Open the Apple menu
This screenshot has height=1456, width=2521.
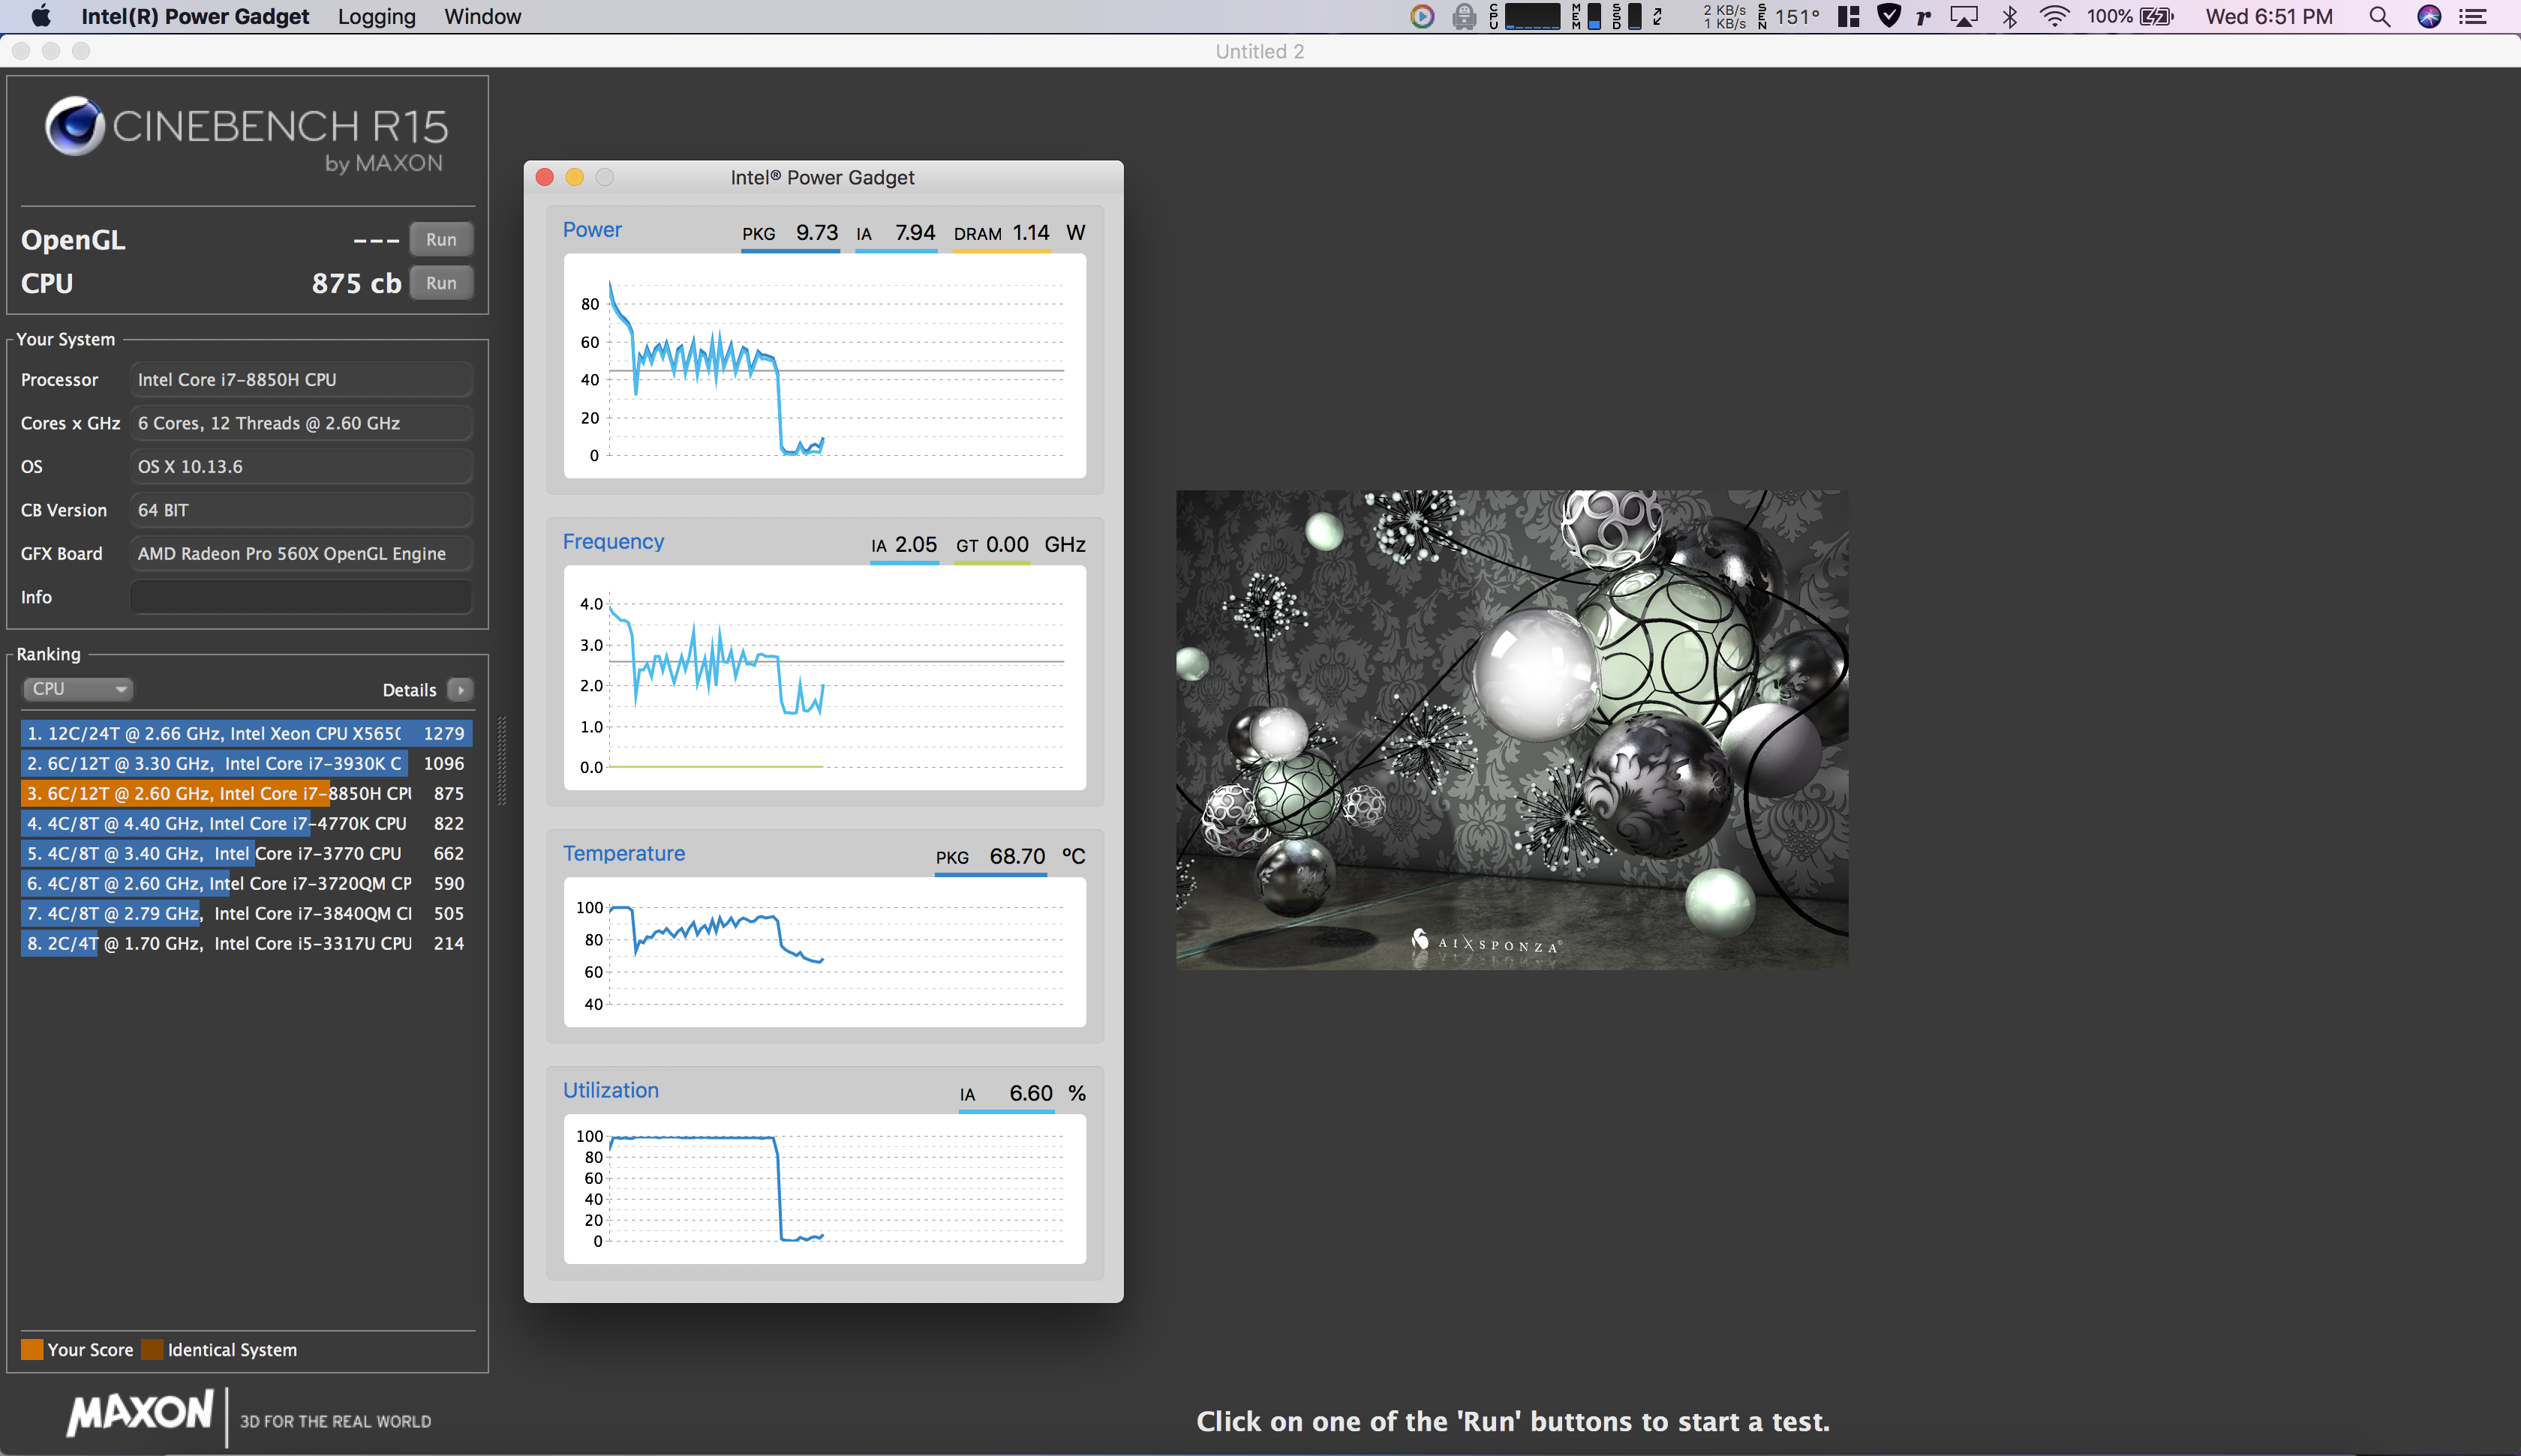(41, 16)
